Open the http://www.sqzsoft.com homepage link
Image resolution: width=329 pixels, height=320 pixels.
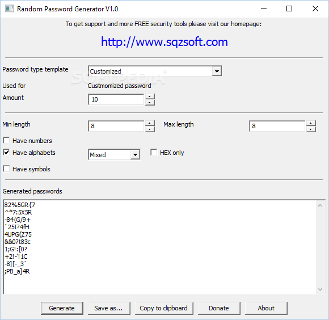point(164,42)
